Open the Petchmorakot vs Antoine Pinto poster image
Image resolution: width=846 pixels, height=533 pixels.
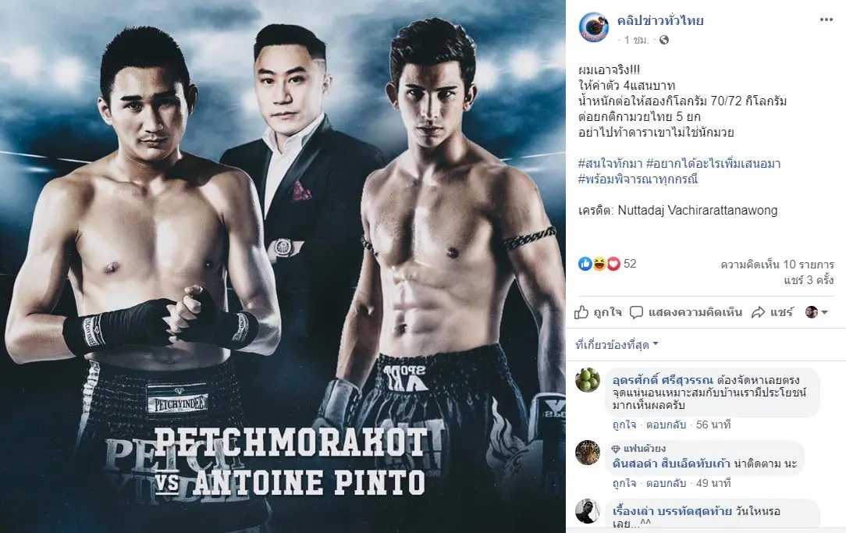283,267
